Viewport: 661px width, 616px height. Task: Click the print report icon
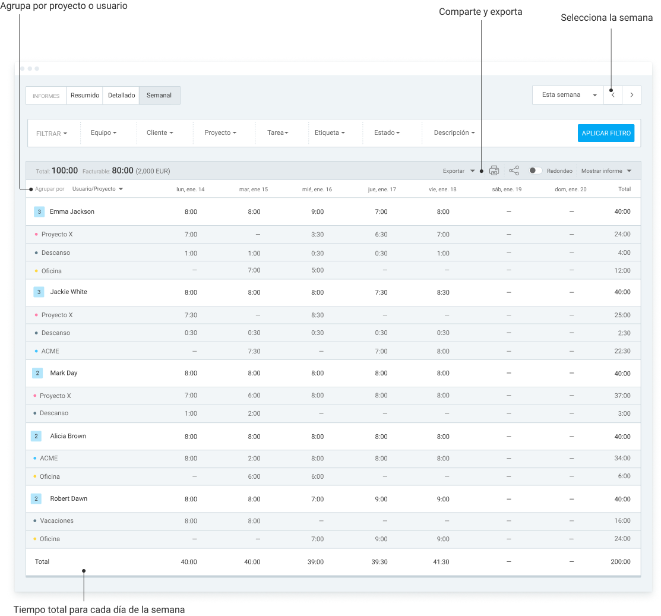click(494, 170)
